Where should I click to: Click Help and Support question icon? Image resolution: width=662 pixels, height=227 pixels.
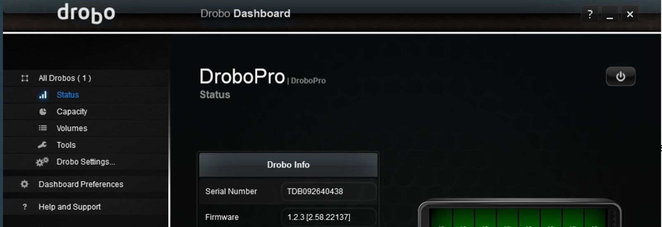click(x=25, y=207)
